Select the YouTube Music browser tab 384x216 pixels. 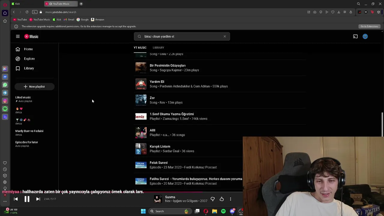61,4
